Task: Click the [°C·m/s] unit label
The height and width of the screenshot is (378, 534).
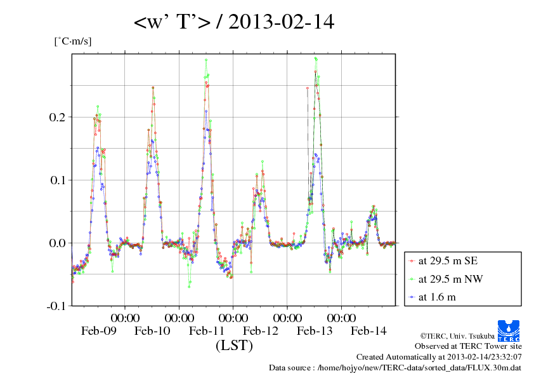Action: pyautogui.click(x=73, y=42)
